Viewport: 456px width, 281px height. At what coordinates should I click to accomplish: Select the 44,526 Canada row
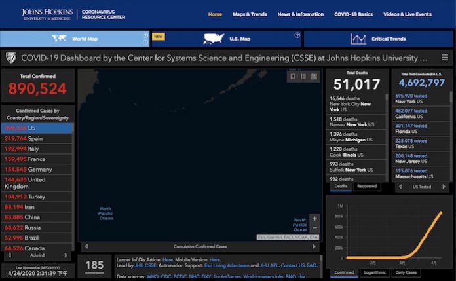click(37, 248)
